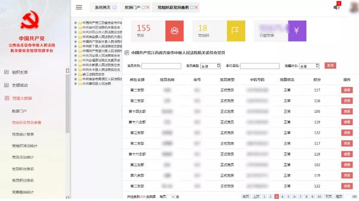The width and height of the screenshot is (359, 201).
Task: Jump to page 4 in pagination
Action: click(x=283, y=197)
